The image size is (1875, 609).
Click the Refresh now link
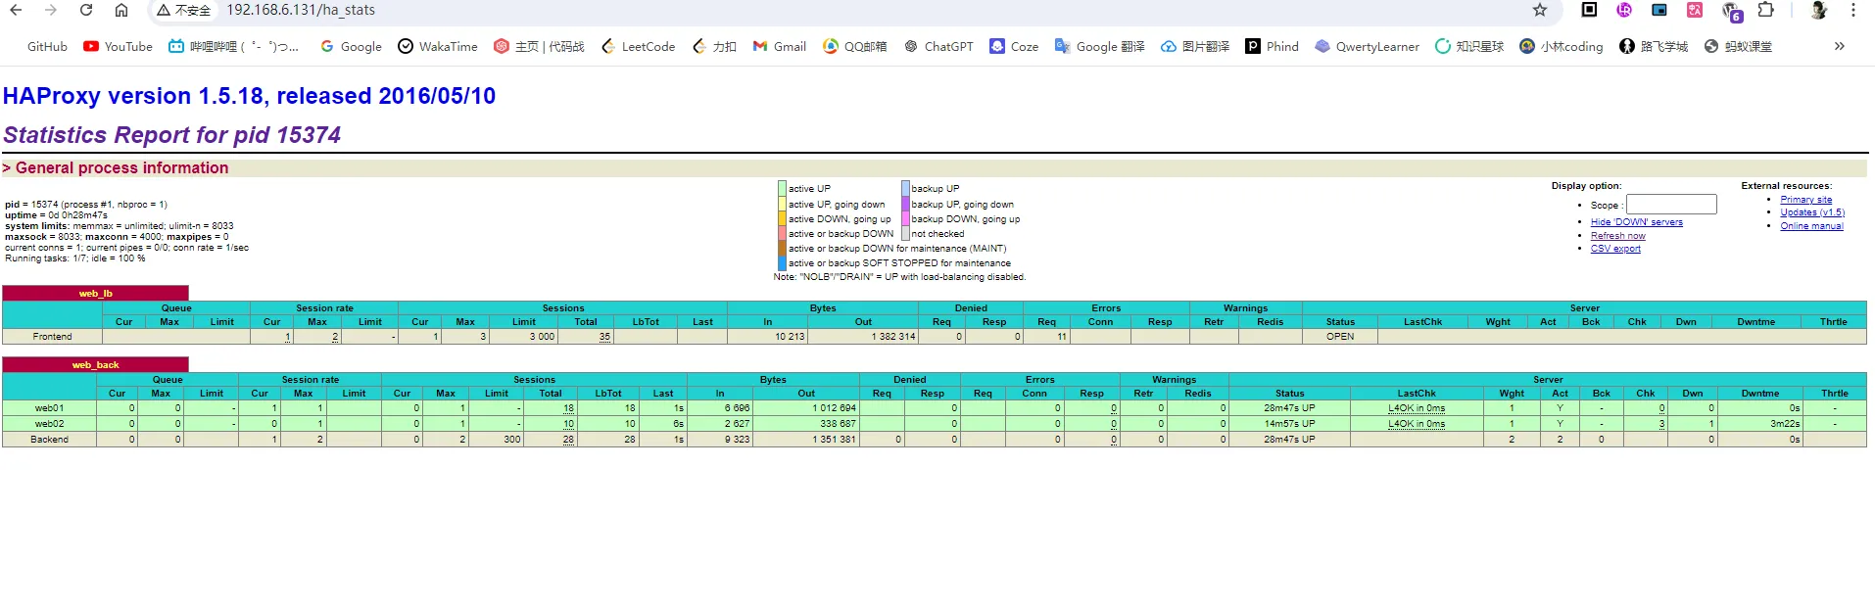click(1617, 236)
